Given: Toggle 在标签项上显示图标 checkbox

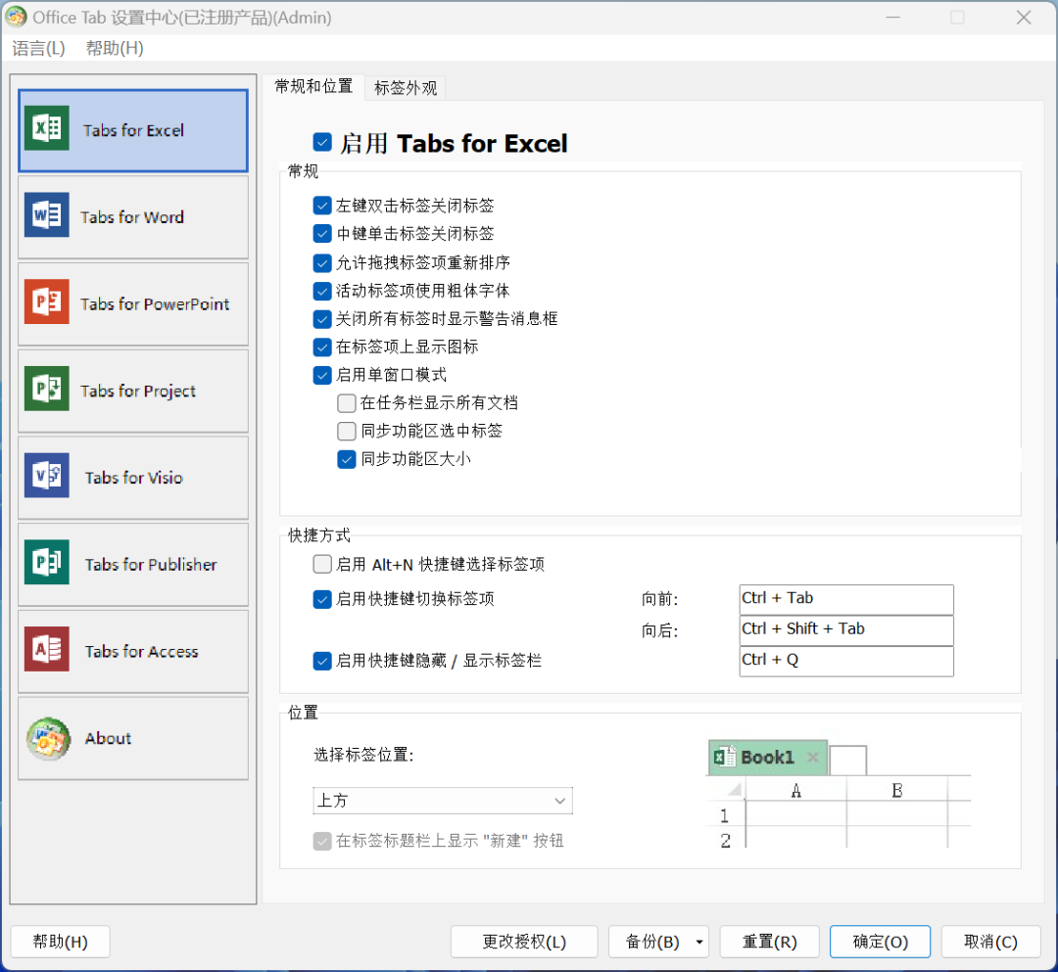Looking at the screenshot, I should pyautogui.click(x=322, y=347).
